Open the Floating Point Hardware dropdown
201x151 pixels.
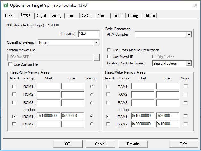(189, 64)
